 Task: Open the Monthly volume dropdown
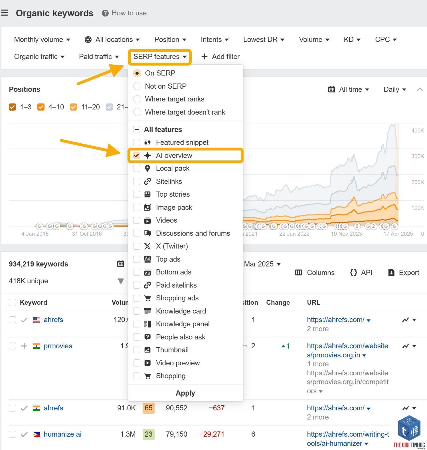pos(42,40)
